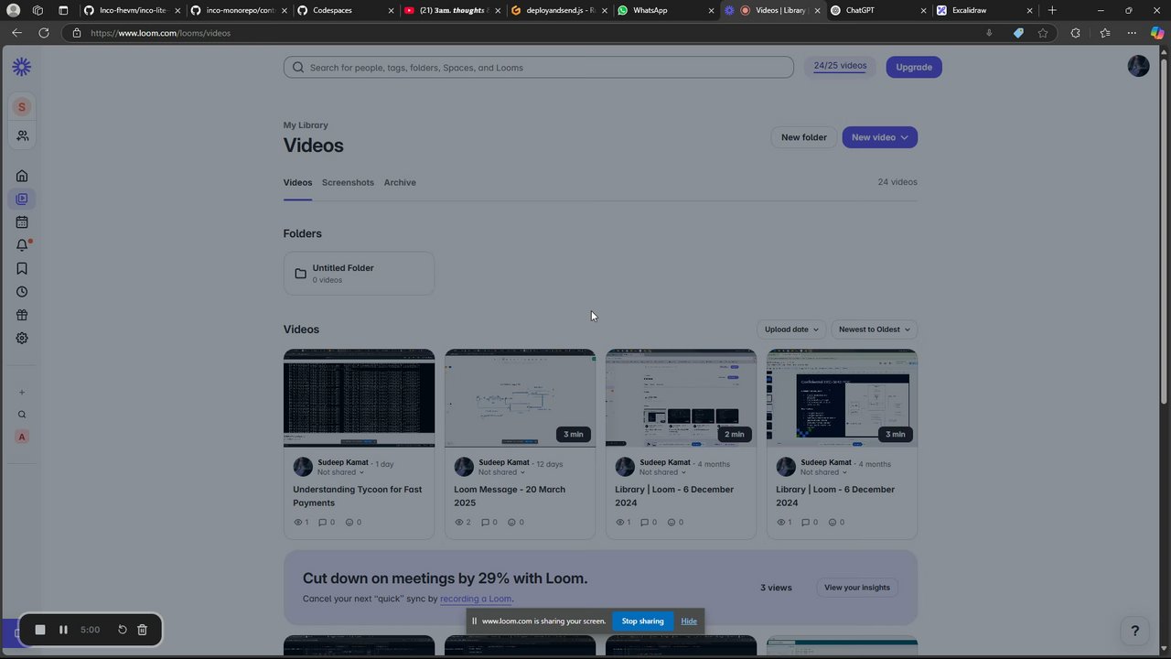The height and width of the screenshot is (659, 1171).
Task: Hide the screen sharing notification bar
Action: (689, 621)
